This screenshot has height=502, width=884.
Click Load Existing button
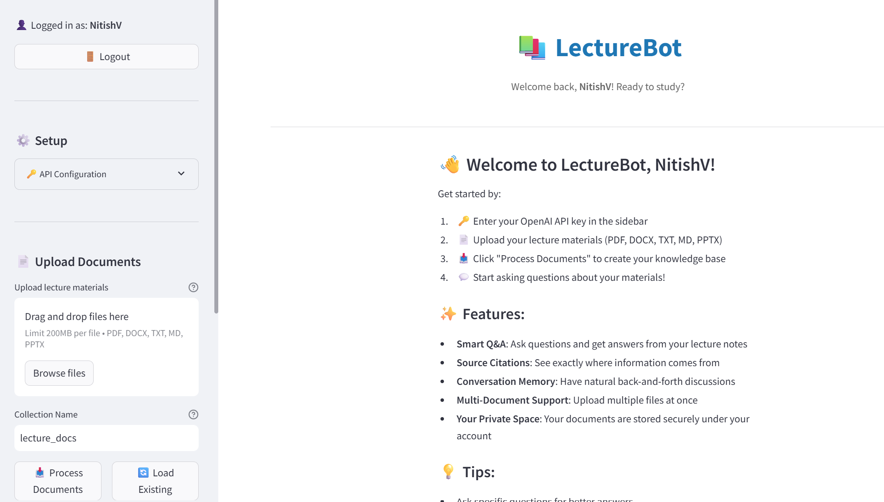(x=155, y=481)
